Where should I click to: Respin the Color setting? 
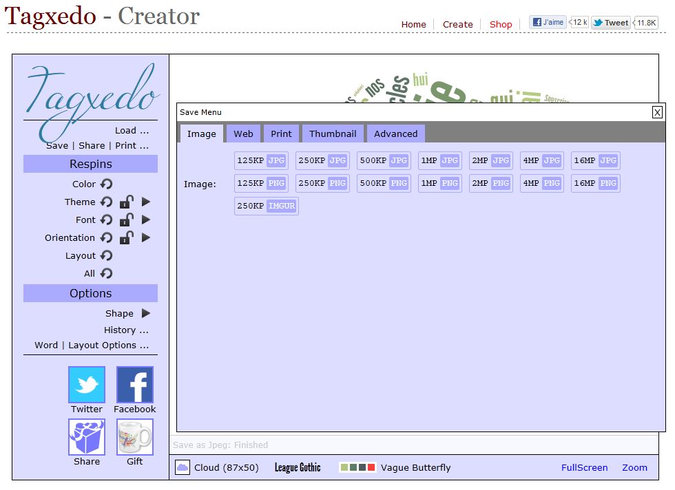click(106, 184)
